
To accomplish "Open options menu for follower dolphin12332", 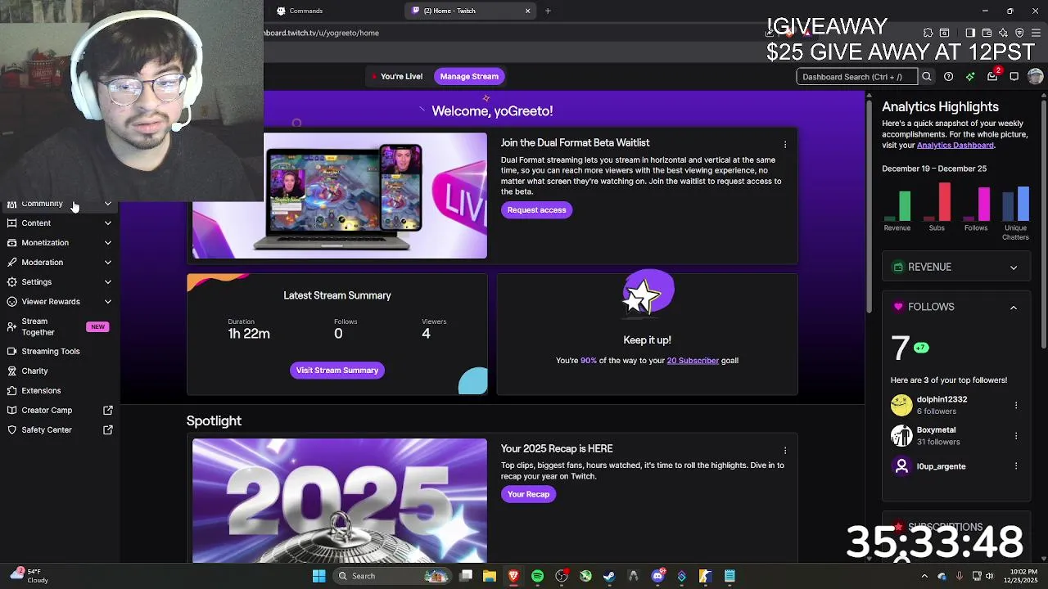I will (1016, 405).
